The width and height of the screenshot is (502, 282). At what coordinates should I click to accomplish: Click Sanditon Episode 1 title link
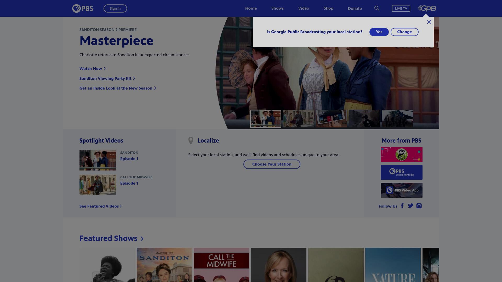[129, 159]
